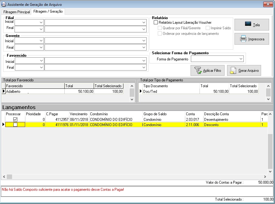Open the Gerente Final description dropdown
Viewport: 275px width, 204px height.
tap(144, 47)
